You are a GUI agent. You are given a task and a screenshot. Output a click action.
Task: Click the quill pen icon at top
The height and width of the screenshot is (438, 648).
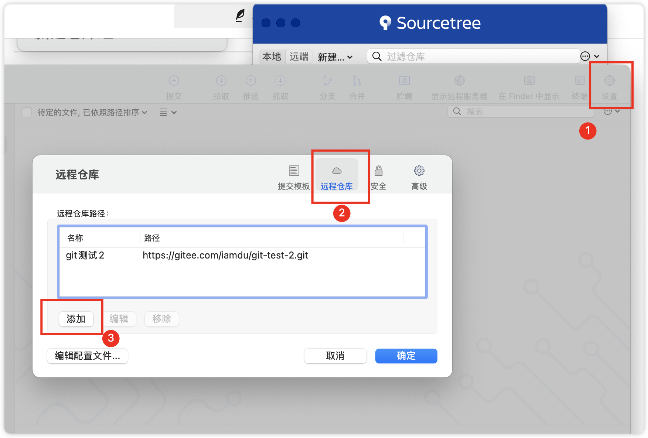pos(240,16)
